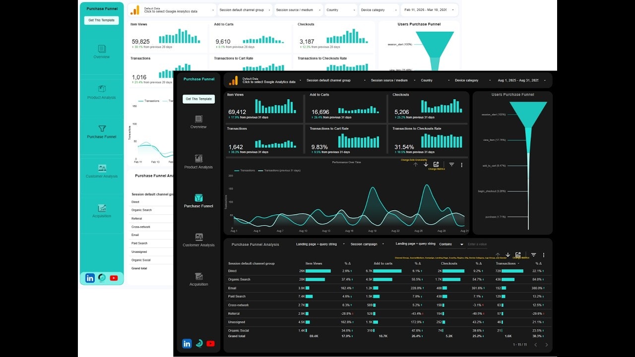Open Acquisition icon in dark dashboard sidebar

click(198, 276)
